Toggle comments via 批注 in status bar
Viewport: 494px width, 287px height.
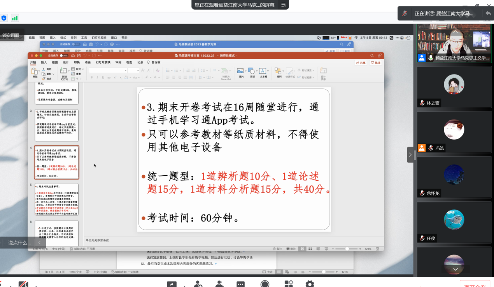(x=291, y=249)
